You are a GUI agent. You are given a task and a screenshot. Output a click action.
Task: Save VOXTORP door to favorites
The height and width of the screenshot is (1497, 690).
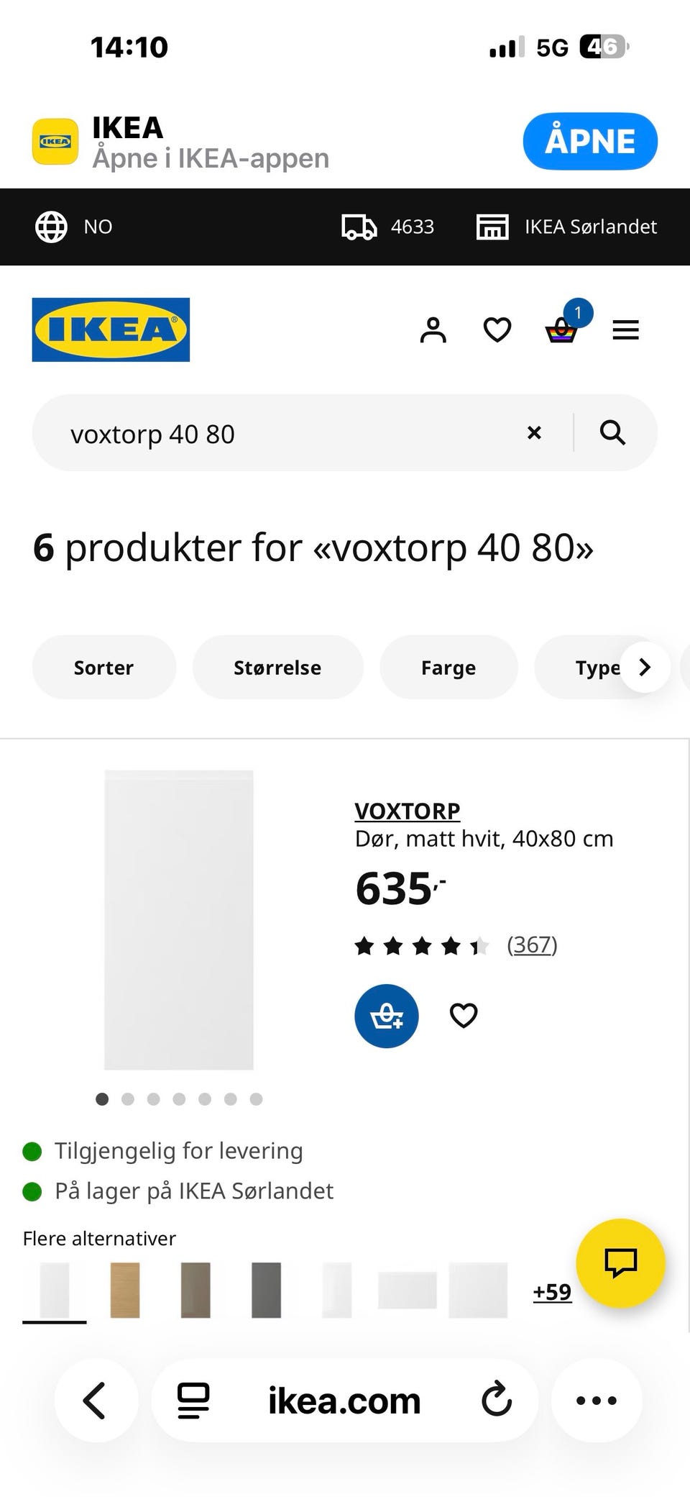[464, 1016]
